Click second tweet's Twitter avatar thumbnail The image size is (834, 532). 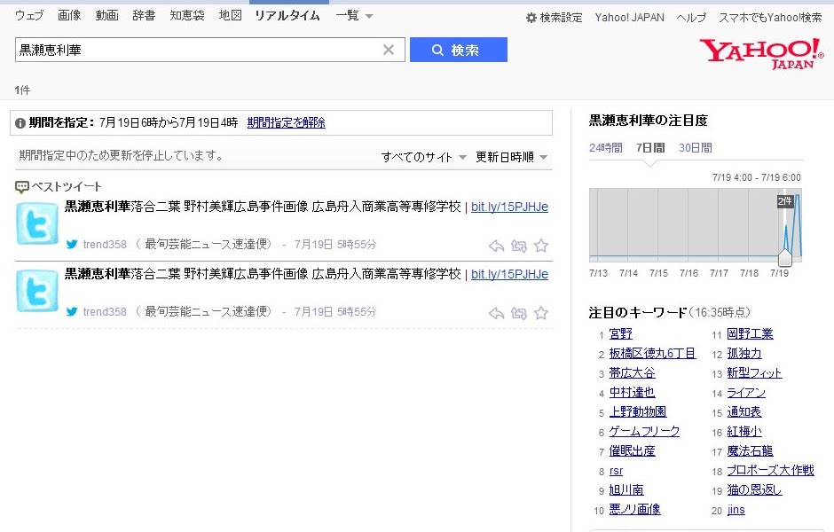(36, 291)
